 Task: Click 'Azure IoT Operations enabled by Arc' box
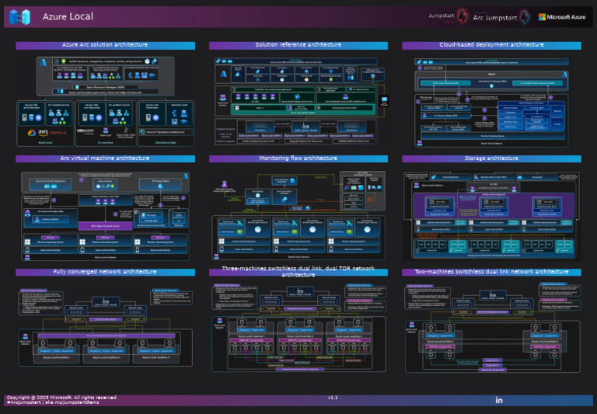[166, 132]
